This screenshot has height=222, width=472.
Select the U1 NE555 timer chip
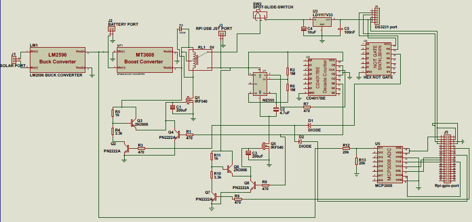coord(261,83)
